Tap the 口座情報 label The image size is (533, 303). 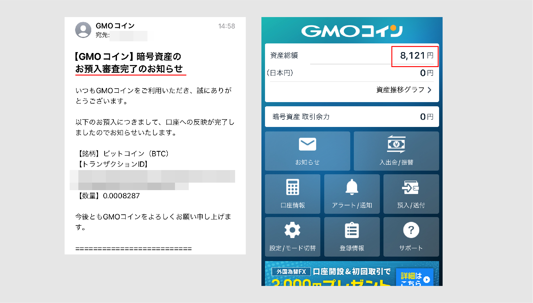[x=293, y=205]
